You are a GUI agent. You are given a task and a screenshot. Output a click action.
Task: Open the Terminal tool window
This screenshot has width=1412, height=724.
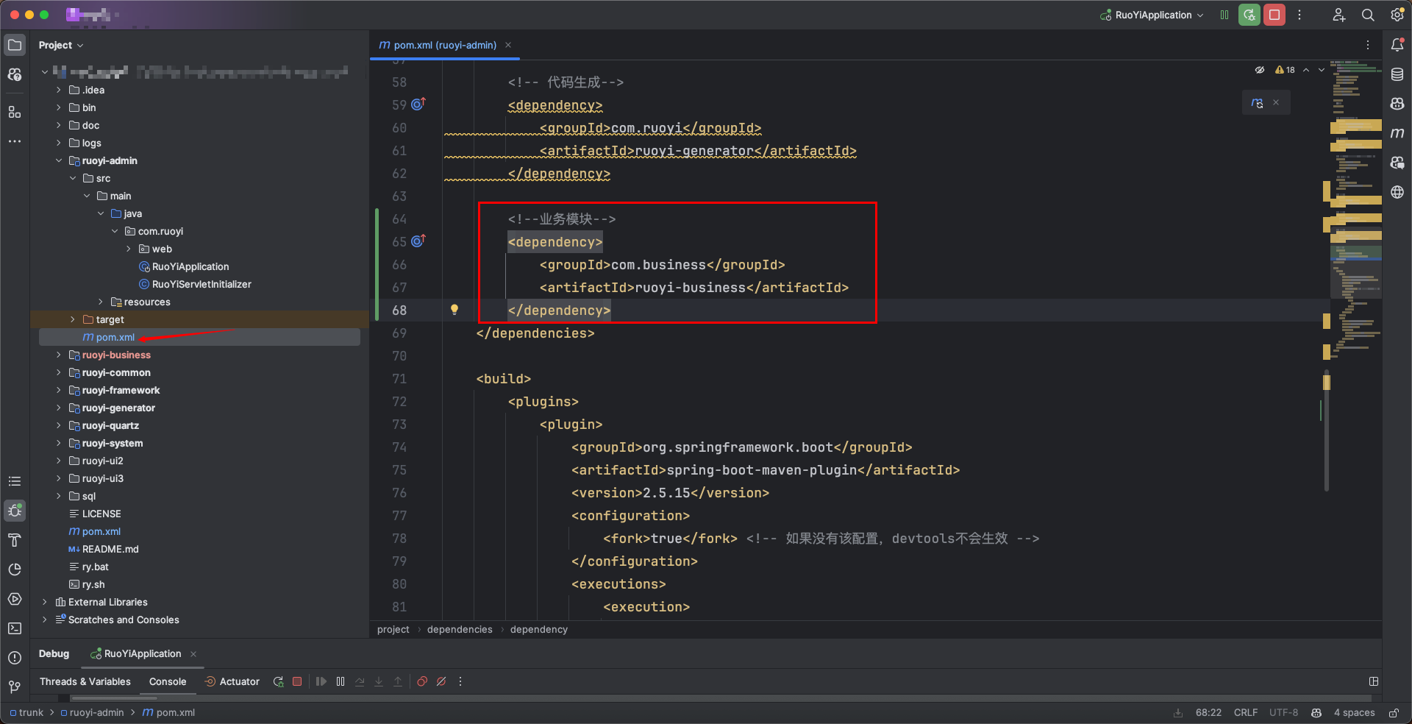(x=15, y=628)
